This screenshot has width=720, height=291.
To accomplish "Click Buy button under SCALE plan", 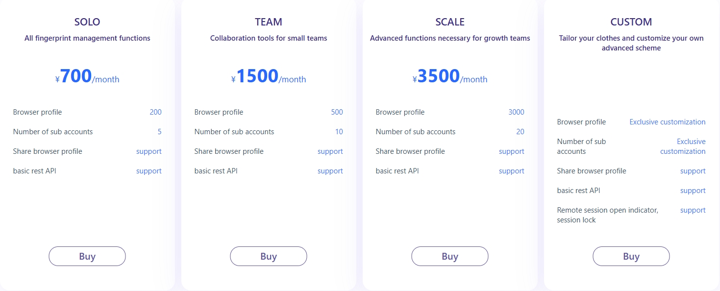I will [450, 256].
